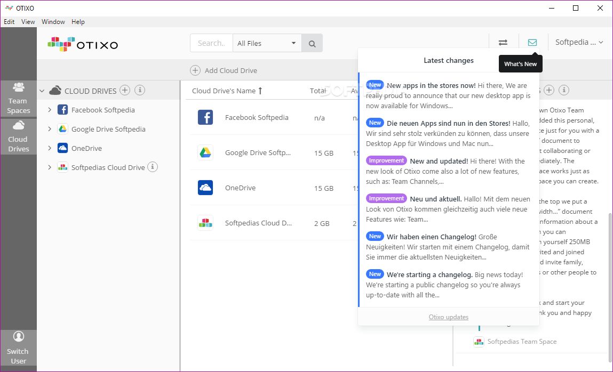Click the OTIXO logo in header
The width and height of the screenshot is (613, 372).
[83, 44]
